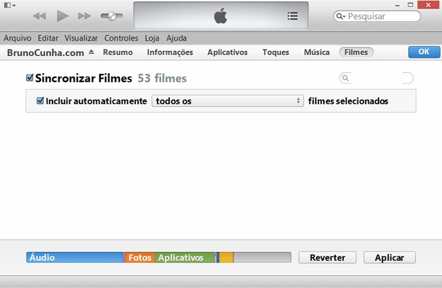Click the films filter search field
Viewport: 442px width, 288px height.
tap(376, 78)
